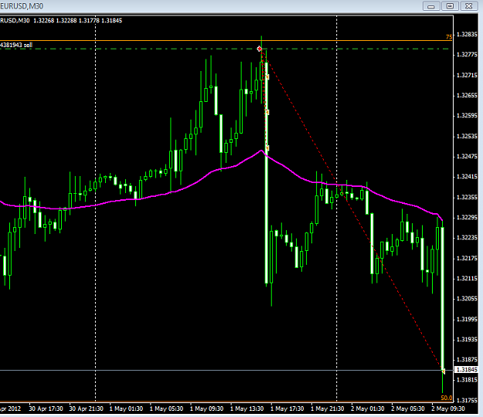483x417 pixels.
Task: Click time axis label 2 May 09:30
Action: (448, 409)
